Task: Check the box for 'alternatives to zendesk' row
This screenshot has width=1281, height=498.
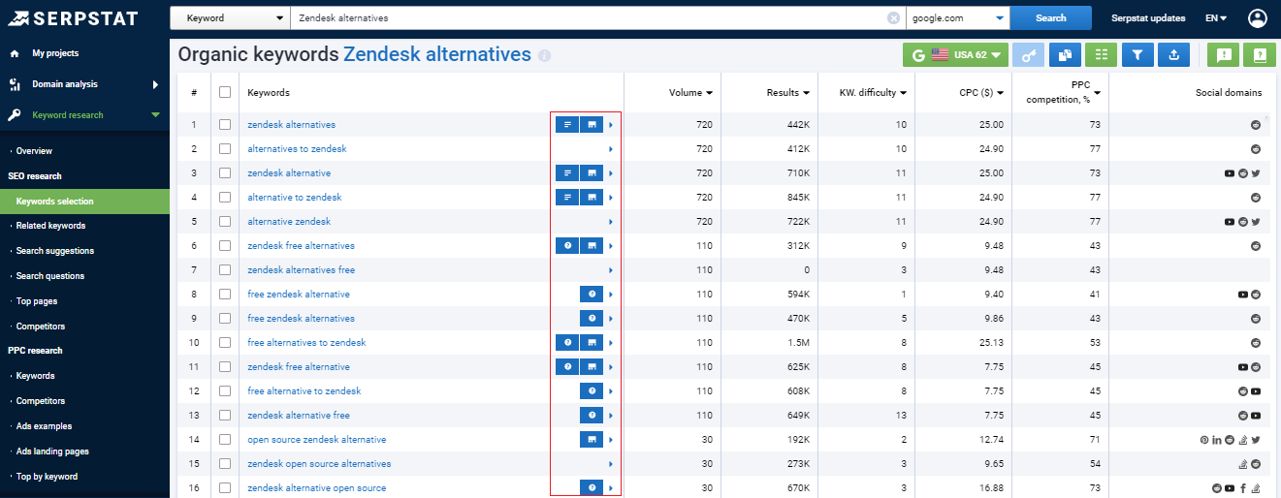Action: coord(225,149)
